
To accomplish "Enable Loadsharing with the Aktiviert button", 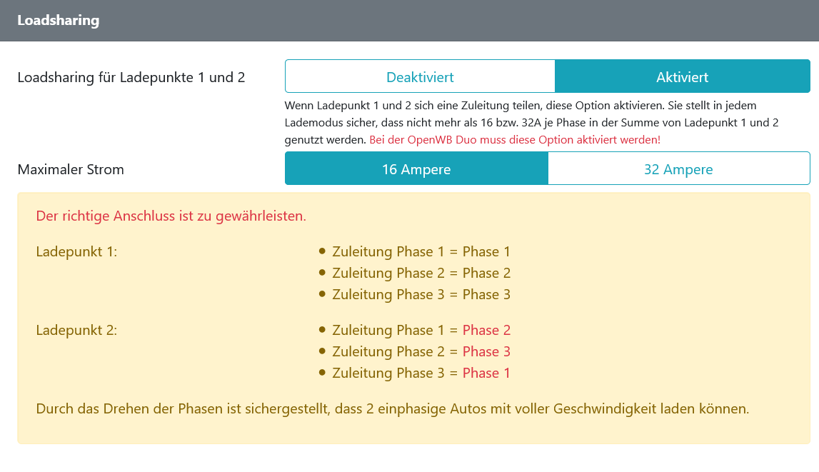I will tap(682, 77).
